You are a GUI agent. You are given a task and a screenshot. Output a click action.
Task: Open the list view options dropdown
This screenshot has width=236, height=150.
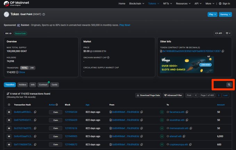tap(228, 33)
